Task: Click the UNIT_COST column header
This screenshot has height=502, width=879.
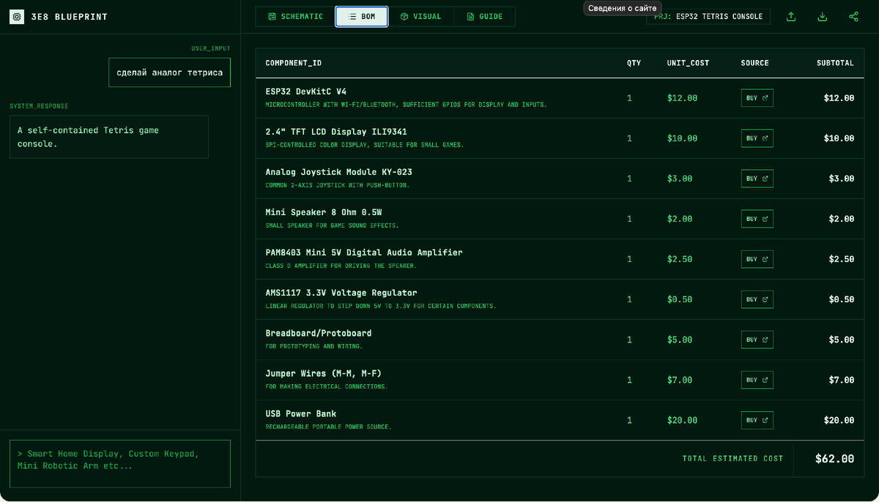Action: point(688,63)
